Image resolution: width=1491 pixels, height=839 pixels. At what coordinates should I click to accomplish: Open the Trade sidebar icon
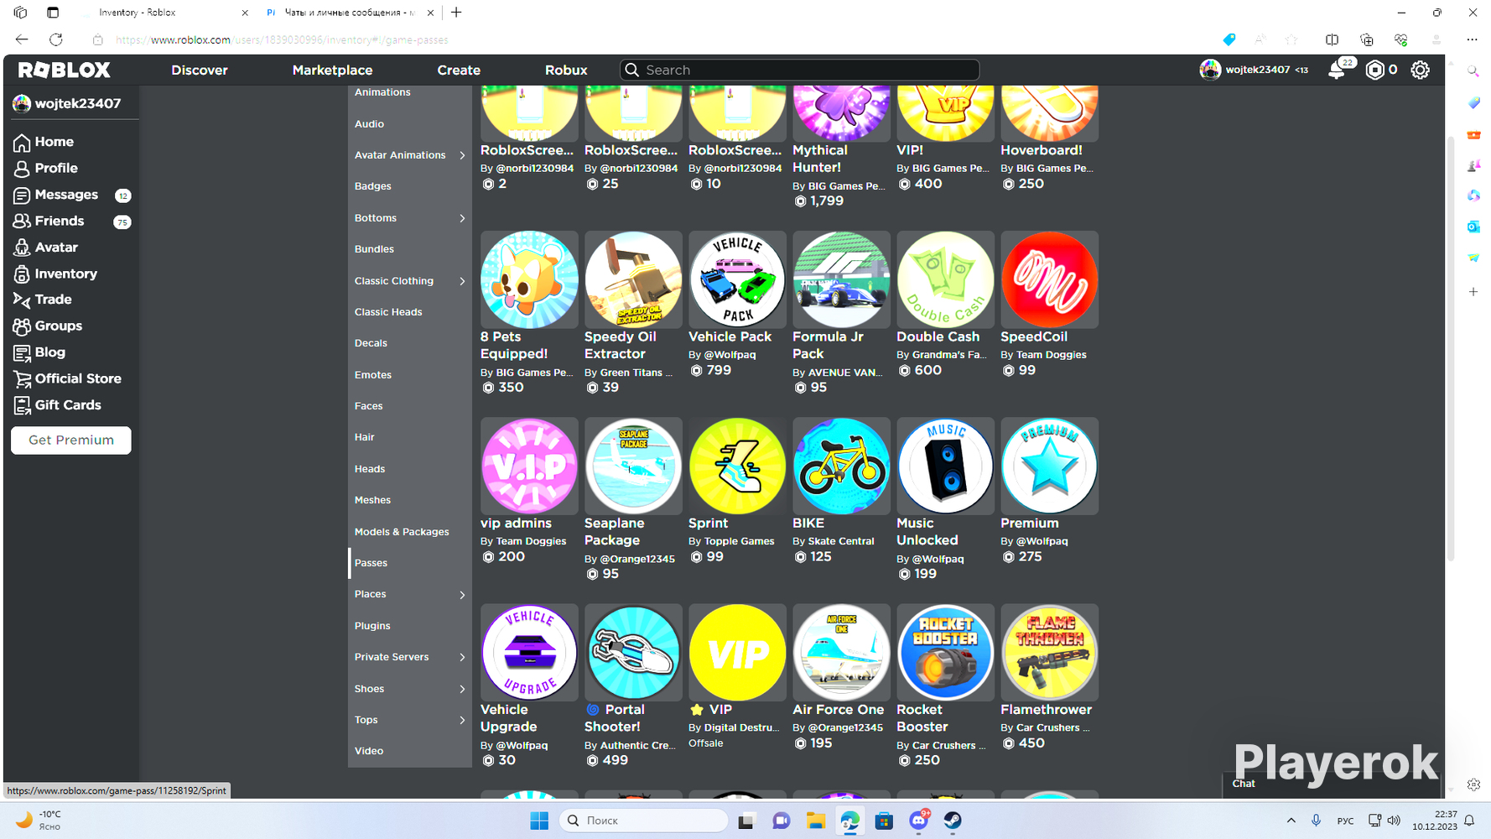click(22, 300)
